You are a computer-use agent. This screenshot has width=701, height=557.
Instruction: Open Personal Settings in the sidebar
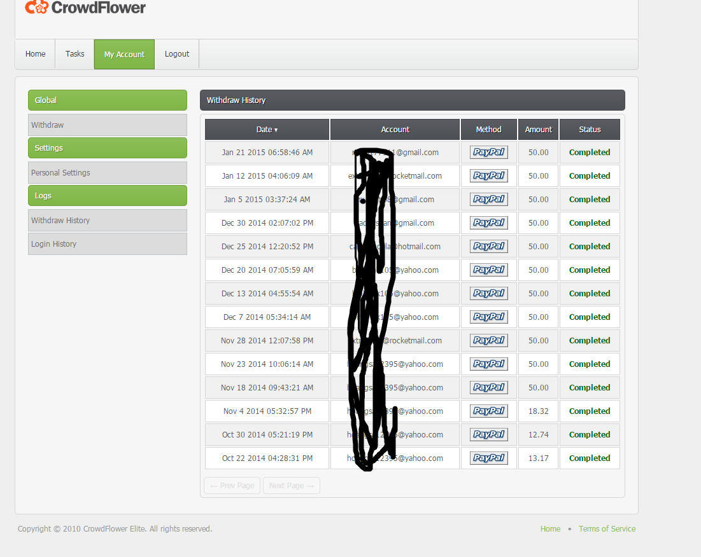pos(108,173)
